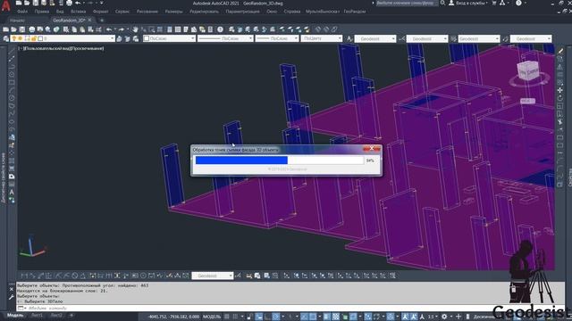Toggle snap mode in status bar
This screenshot has height=321, width=572.
tap(235, 317)
